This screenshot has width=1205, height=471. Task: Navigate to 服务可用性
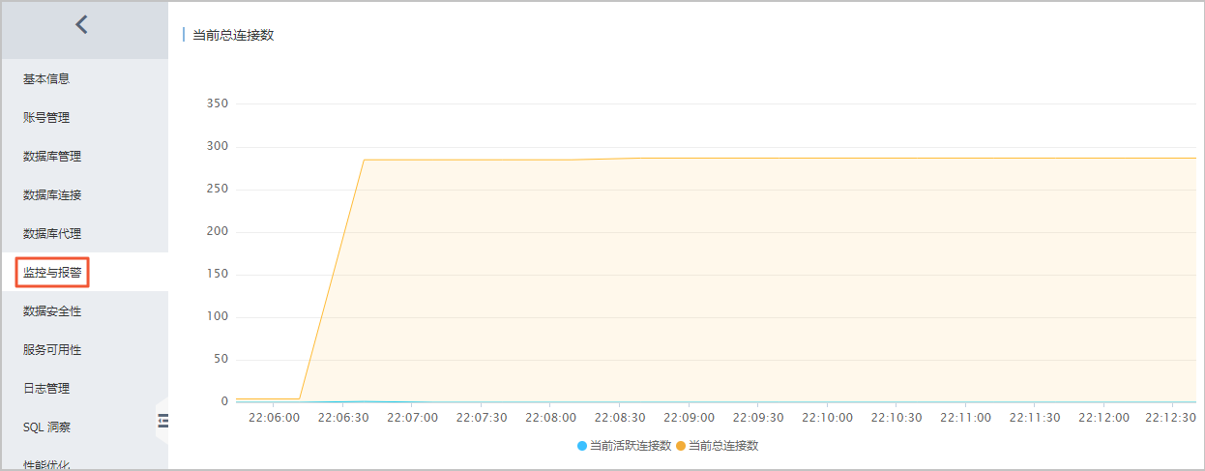[x=52, y=350]
